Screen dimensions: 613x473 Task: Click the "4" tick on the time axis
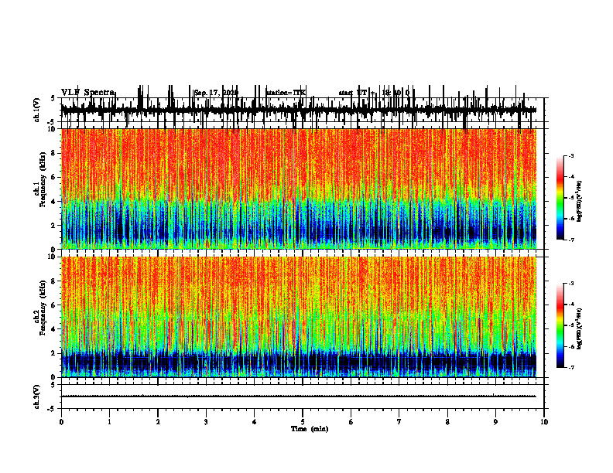click(255, 422)
